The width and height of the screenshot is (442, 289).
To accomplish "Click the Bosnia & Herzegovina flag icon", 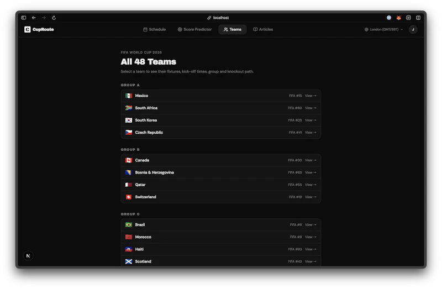I will tap(129, 172).
